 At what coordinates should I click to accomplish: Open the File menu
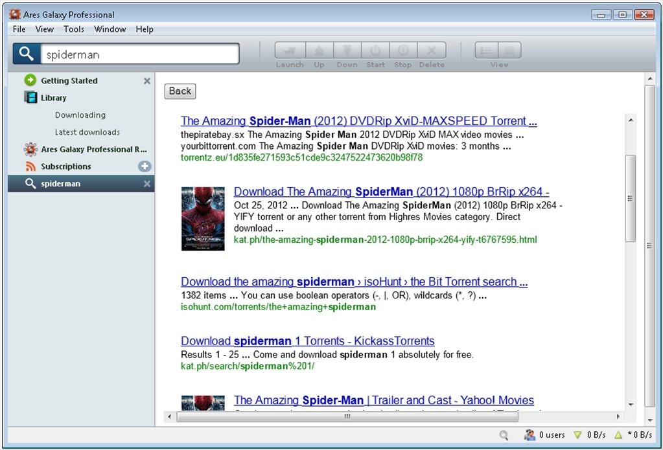(19, 29)
